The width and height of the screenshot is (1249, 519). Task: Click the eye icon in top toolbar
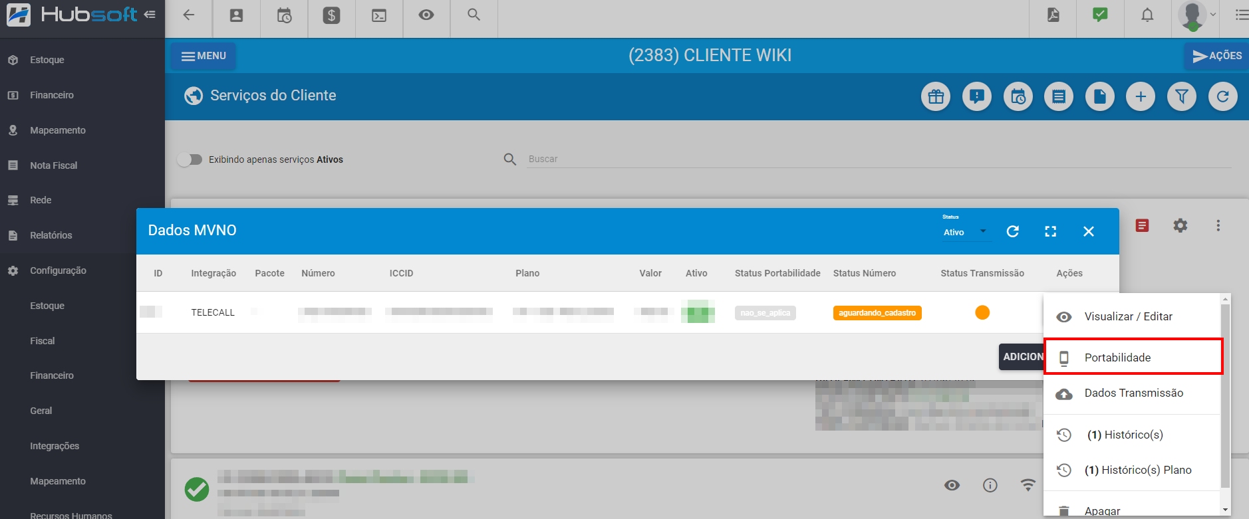[426, 15]
